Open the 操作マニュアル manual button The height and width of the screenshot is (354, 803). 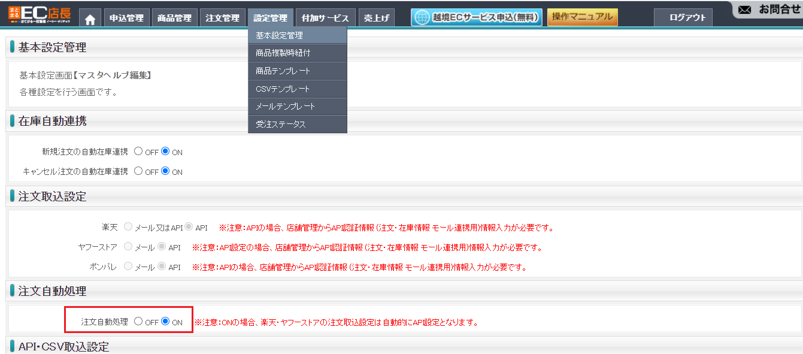(583, 17)
